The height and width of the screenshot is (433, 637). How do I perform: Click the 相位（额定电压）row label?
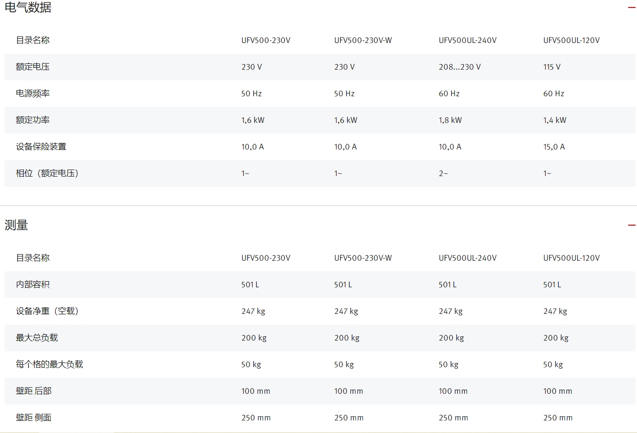47,173
